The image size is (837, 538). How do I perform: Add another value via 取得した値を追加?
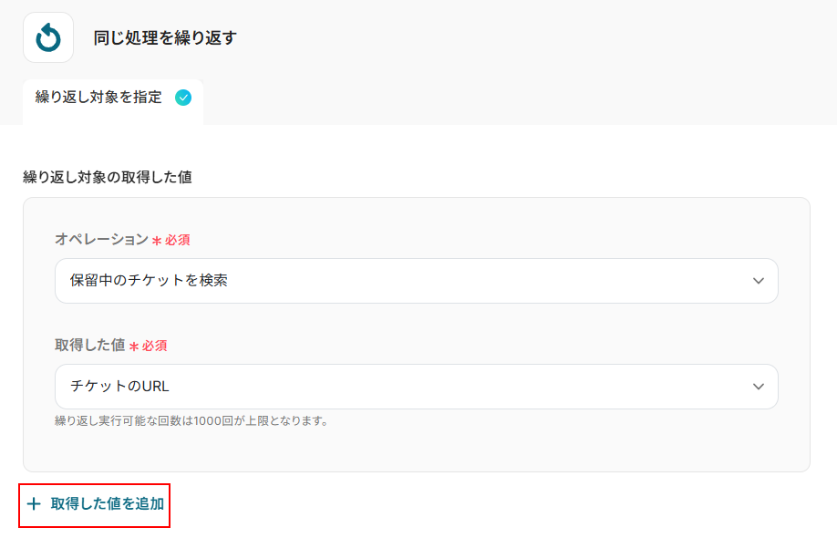coord(107,504)
